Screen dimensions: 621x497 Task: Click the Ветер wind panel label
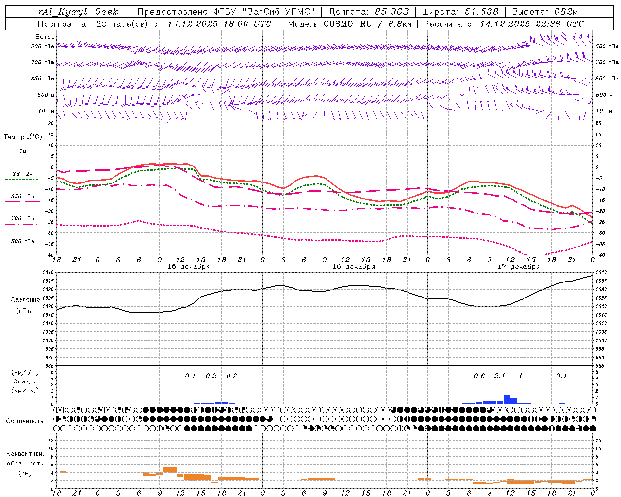click(x=45, y=37)
